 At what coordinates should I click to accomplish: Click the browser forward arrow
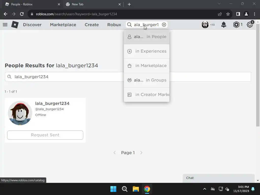point(14,14)
